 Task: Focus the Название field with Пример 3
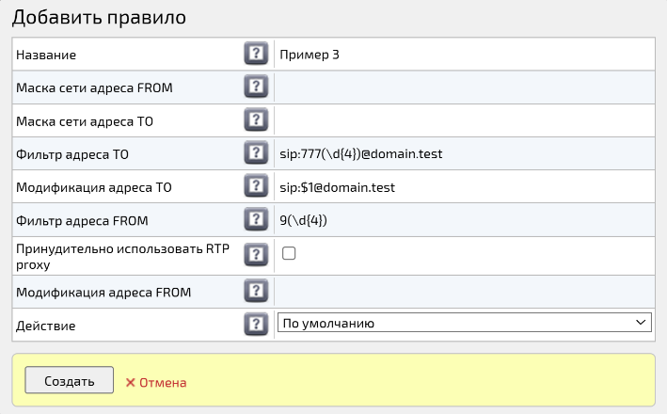(x=465, y=55)
